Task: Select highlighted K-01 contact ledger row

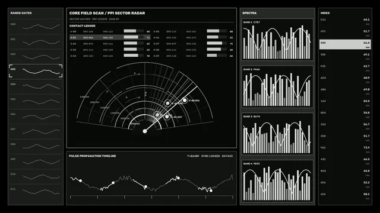Action: click(110, 37)
